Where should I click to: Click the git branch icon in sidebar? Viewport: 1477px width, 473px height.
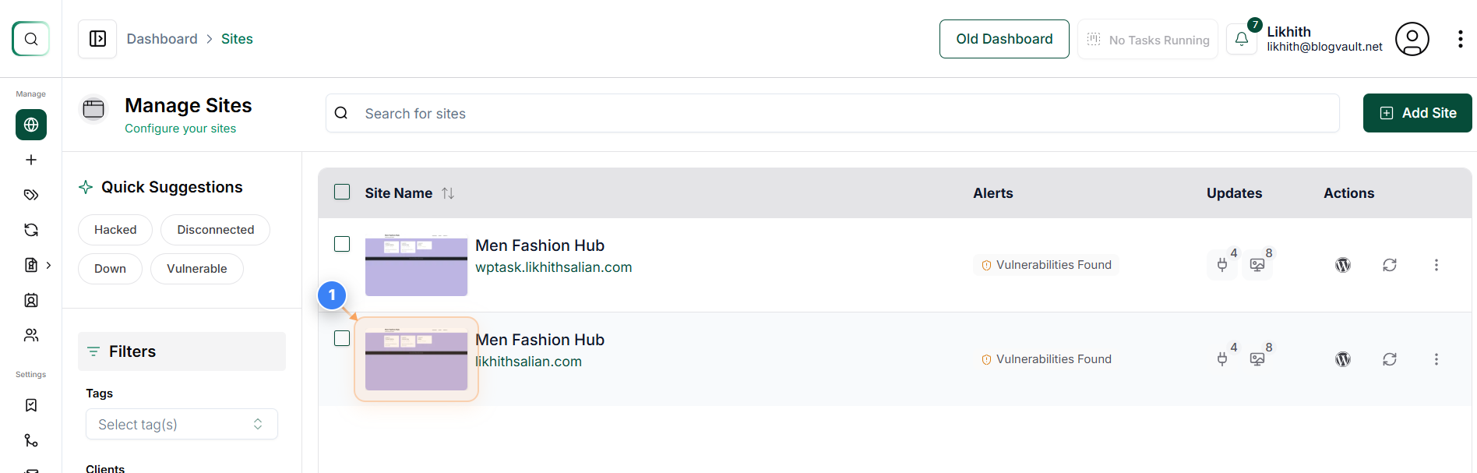click(31, 440)
